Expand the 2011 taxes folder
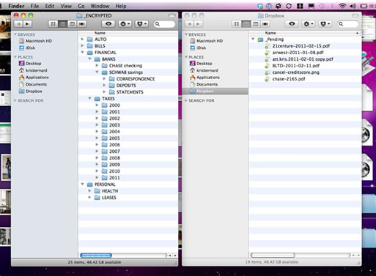 pos(97,177)
